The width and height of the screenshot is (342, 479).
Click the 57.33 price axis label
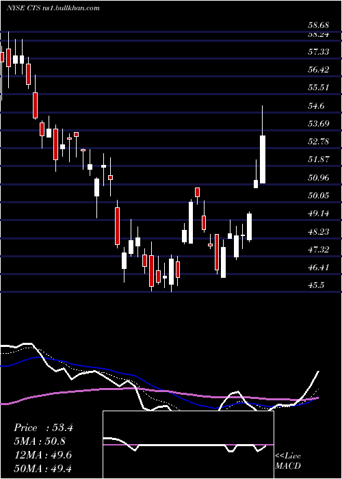[x=319, y=52]
